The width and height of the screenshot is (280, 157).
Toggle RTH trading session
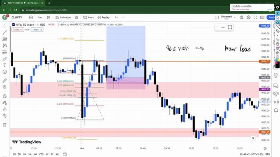pyautogui.click(x=268, y=154)
